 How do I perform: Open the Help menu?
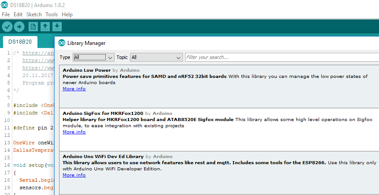[x=67, y=15]
